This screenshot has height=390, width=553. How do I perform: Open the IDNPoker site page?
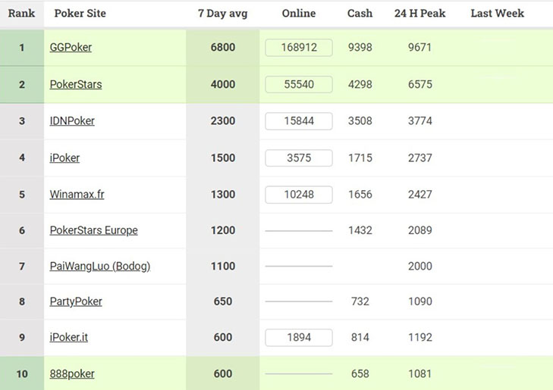(x=72, y=121)
